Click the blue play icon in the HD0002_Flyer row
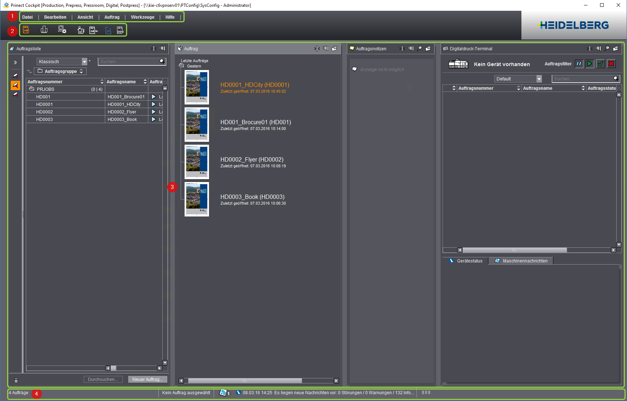This screenshot has width=627, height=401. (154, 112)
